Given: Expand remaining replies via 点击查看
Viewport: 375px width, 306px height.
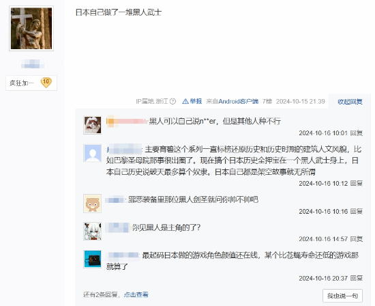Looking at the screenshot, I should tap(136, 294).
